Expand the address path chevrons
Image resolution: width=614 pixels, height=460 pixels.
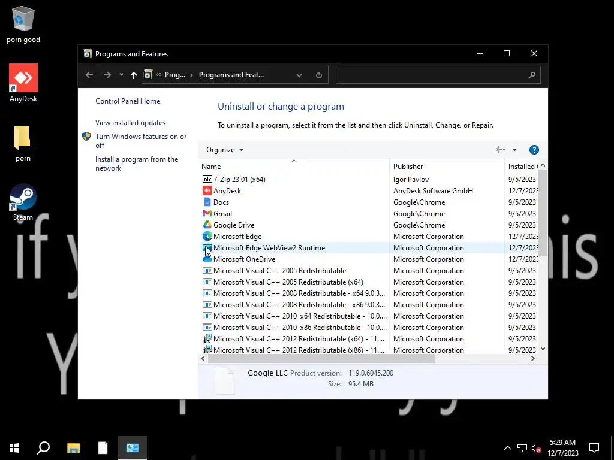coord(158,75)
